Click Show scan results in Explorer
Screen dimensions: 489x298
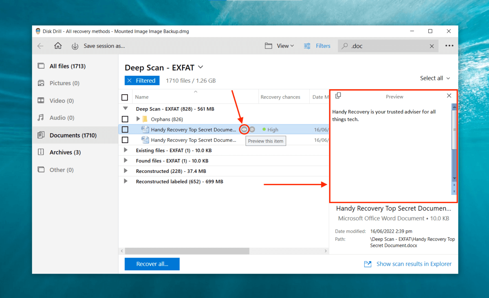pyautogui.click(x=414, y=264)
